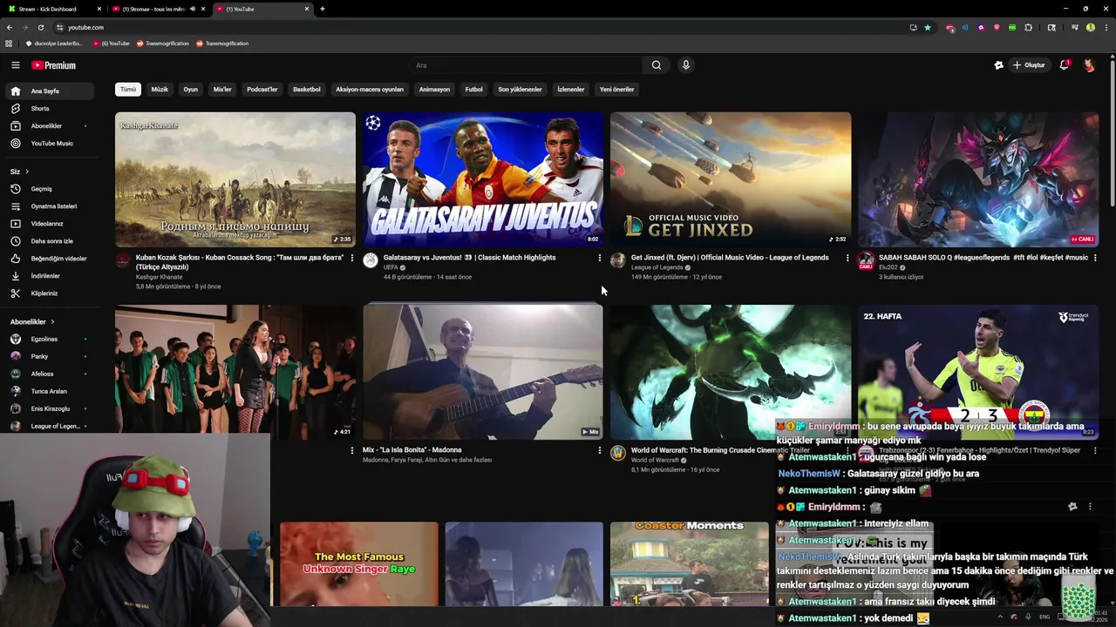Open Enis Kirazoglu channel subscription
Image resolution: width=1116 pixels, height=627 pixels.
(51, 408)
